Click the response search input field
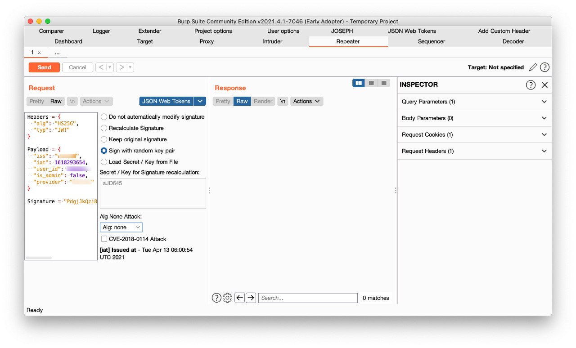The width and height of the screenshot is (576, 348). [x=308, y=298]
